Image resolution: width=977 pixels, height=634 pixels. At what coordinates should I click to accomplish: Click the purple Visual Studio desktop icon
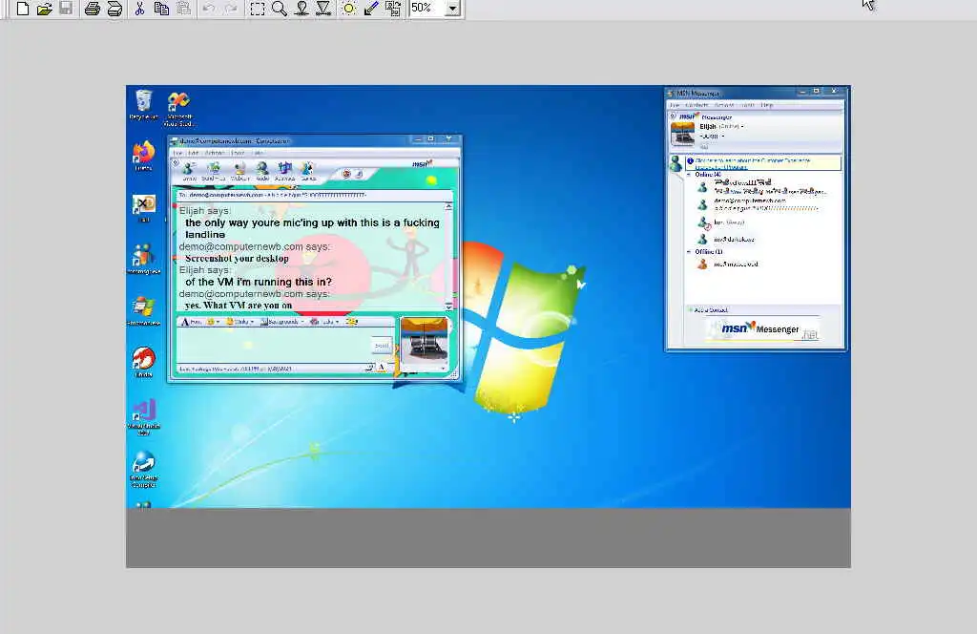pos(144,417)
